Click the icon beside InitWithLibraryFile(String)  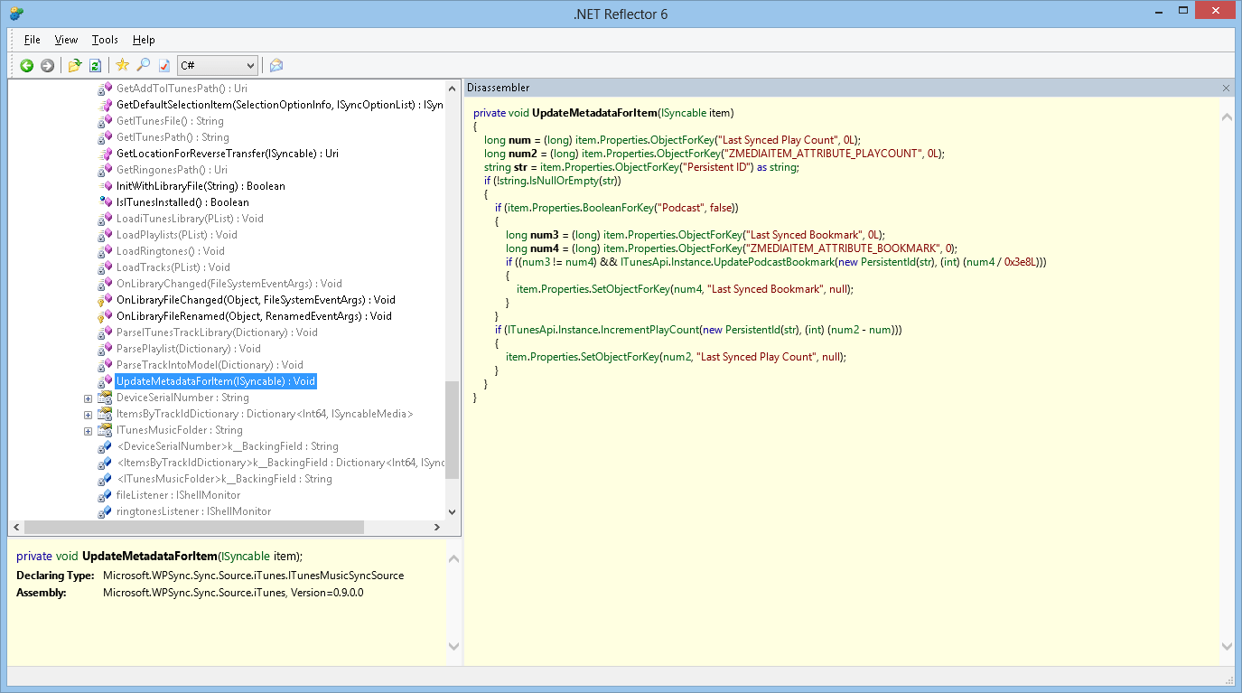(x=105, y=186)
